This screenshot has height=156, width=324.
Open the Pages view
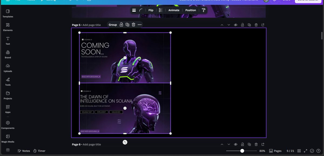point(275,151)
